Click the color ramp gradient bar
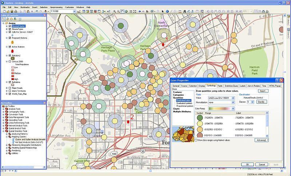The width and height of the screenshot is (291, 176). (220, 108)
